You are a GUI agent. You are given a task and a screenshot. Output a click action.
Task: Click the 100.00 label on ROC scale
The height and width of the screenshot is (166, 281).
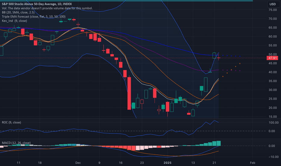click(x=273, y=123)
